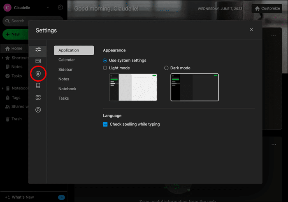
Task: Click the Customize button
Action: coord(267,9)
